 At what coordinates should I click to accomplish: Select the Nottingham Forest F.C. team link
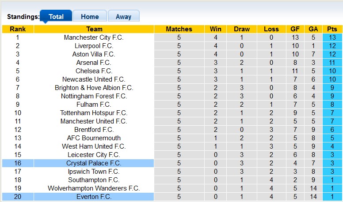pos(94,96)
